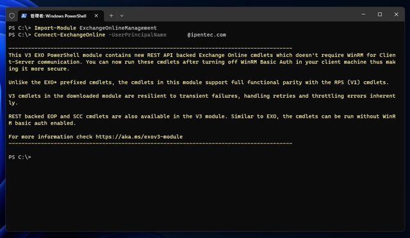Click the line starting 'REST backed EOP and SCC'
The height and width of the screenshot is (238, 410).
202,116
